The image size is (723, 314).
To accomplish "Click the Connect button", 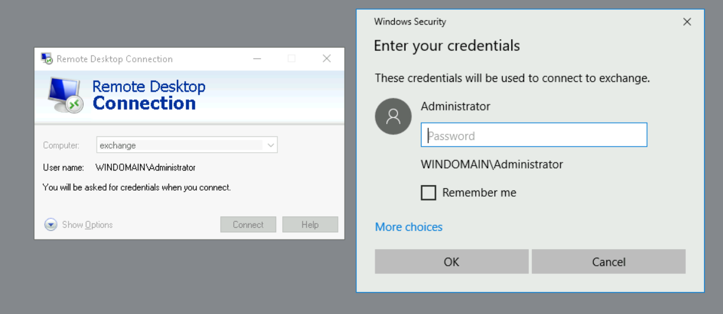I will click(x=248, y=225).
